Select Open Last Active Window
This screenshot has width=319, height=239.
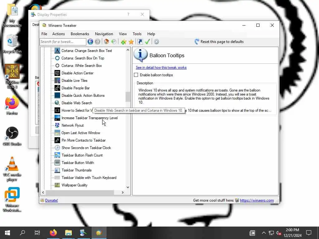click(81, 133)
